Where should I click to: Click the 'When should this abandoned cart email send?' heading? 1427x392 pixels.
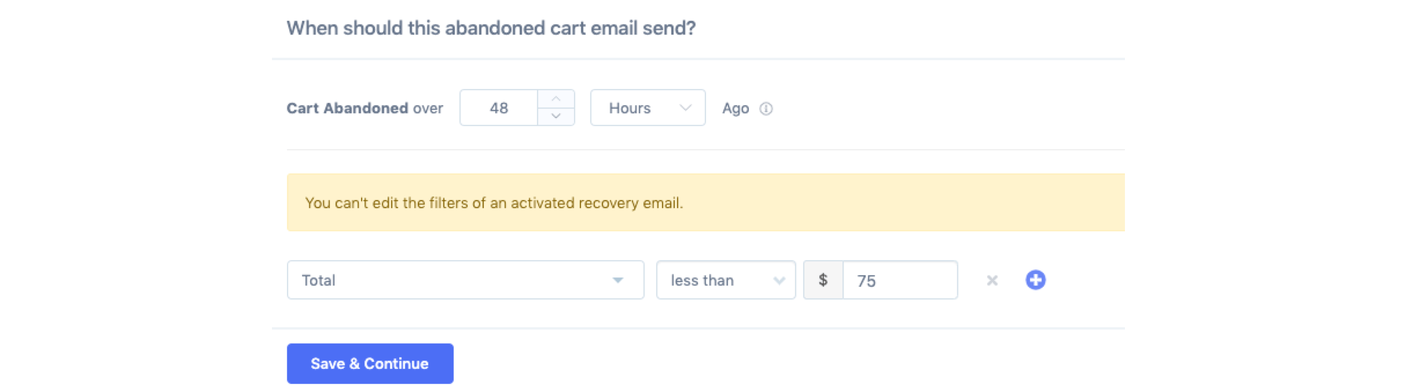tap(491, 28)
